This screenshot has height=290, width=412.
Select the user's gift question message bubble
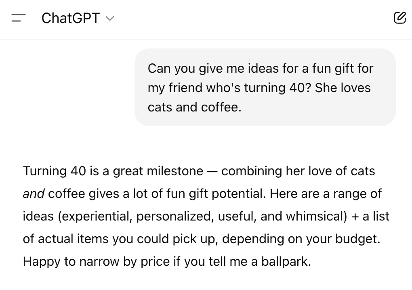pyautogui.click(x=265, y=87)
